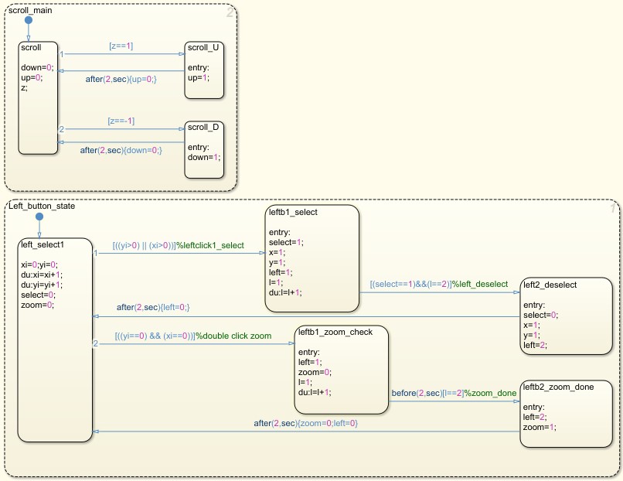Select the leftb1_zoom_check state
Screen dimensions: 623x481
(x=342, y=370)
